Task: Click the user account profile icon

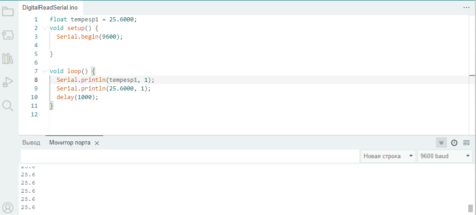Action: tap(8, 208)
